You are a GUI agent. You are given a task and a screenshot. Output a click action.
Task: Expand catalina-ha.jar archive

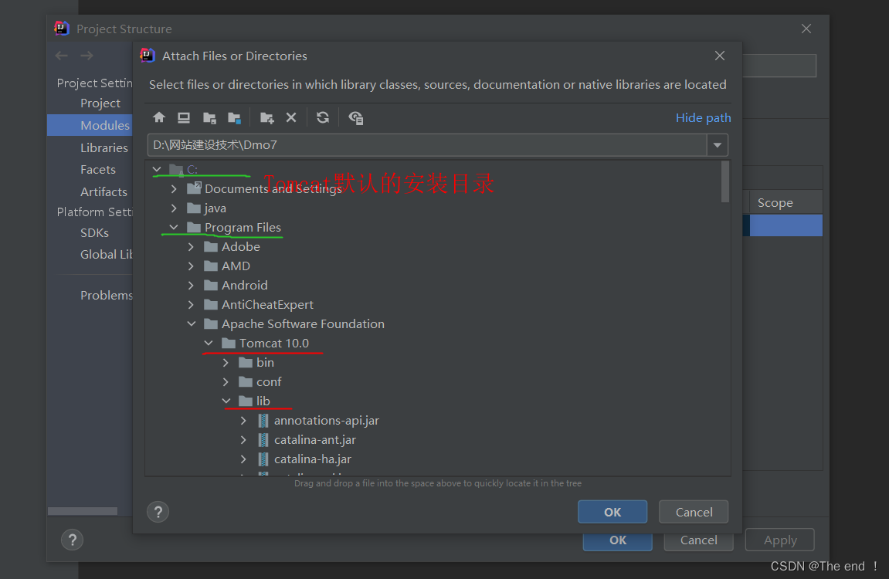click(x=243, y=459)
